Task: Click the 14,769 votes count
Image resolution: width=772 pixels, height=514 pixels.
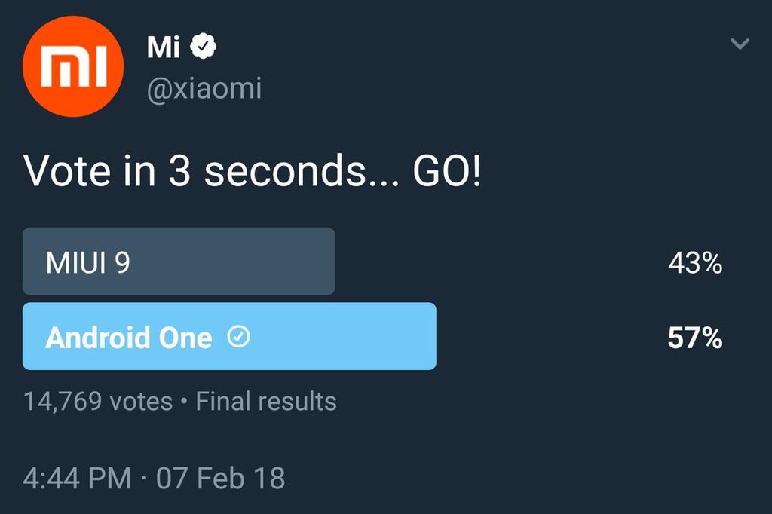Action: point(98,401)
